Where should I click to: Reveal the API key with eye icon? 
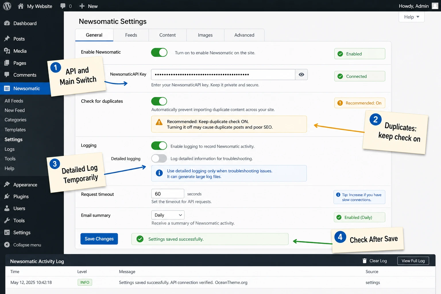301,75
